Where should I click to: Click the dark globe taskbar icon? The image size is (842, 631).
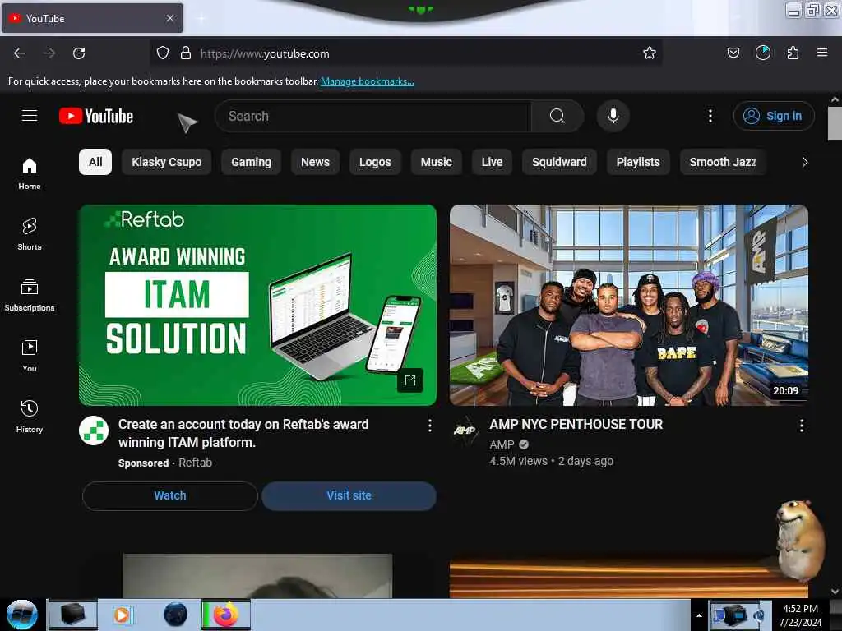tap(176, 615)
